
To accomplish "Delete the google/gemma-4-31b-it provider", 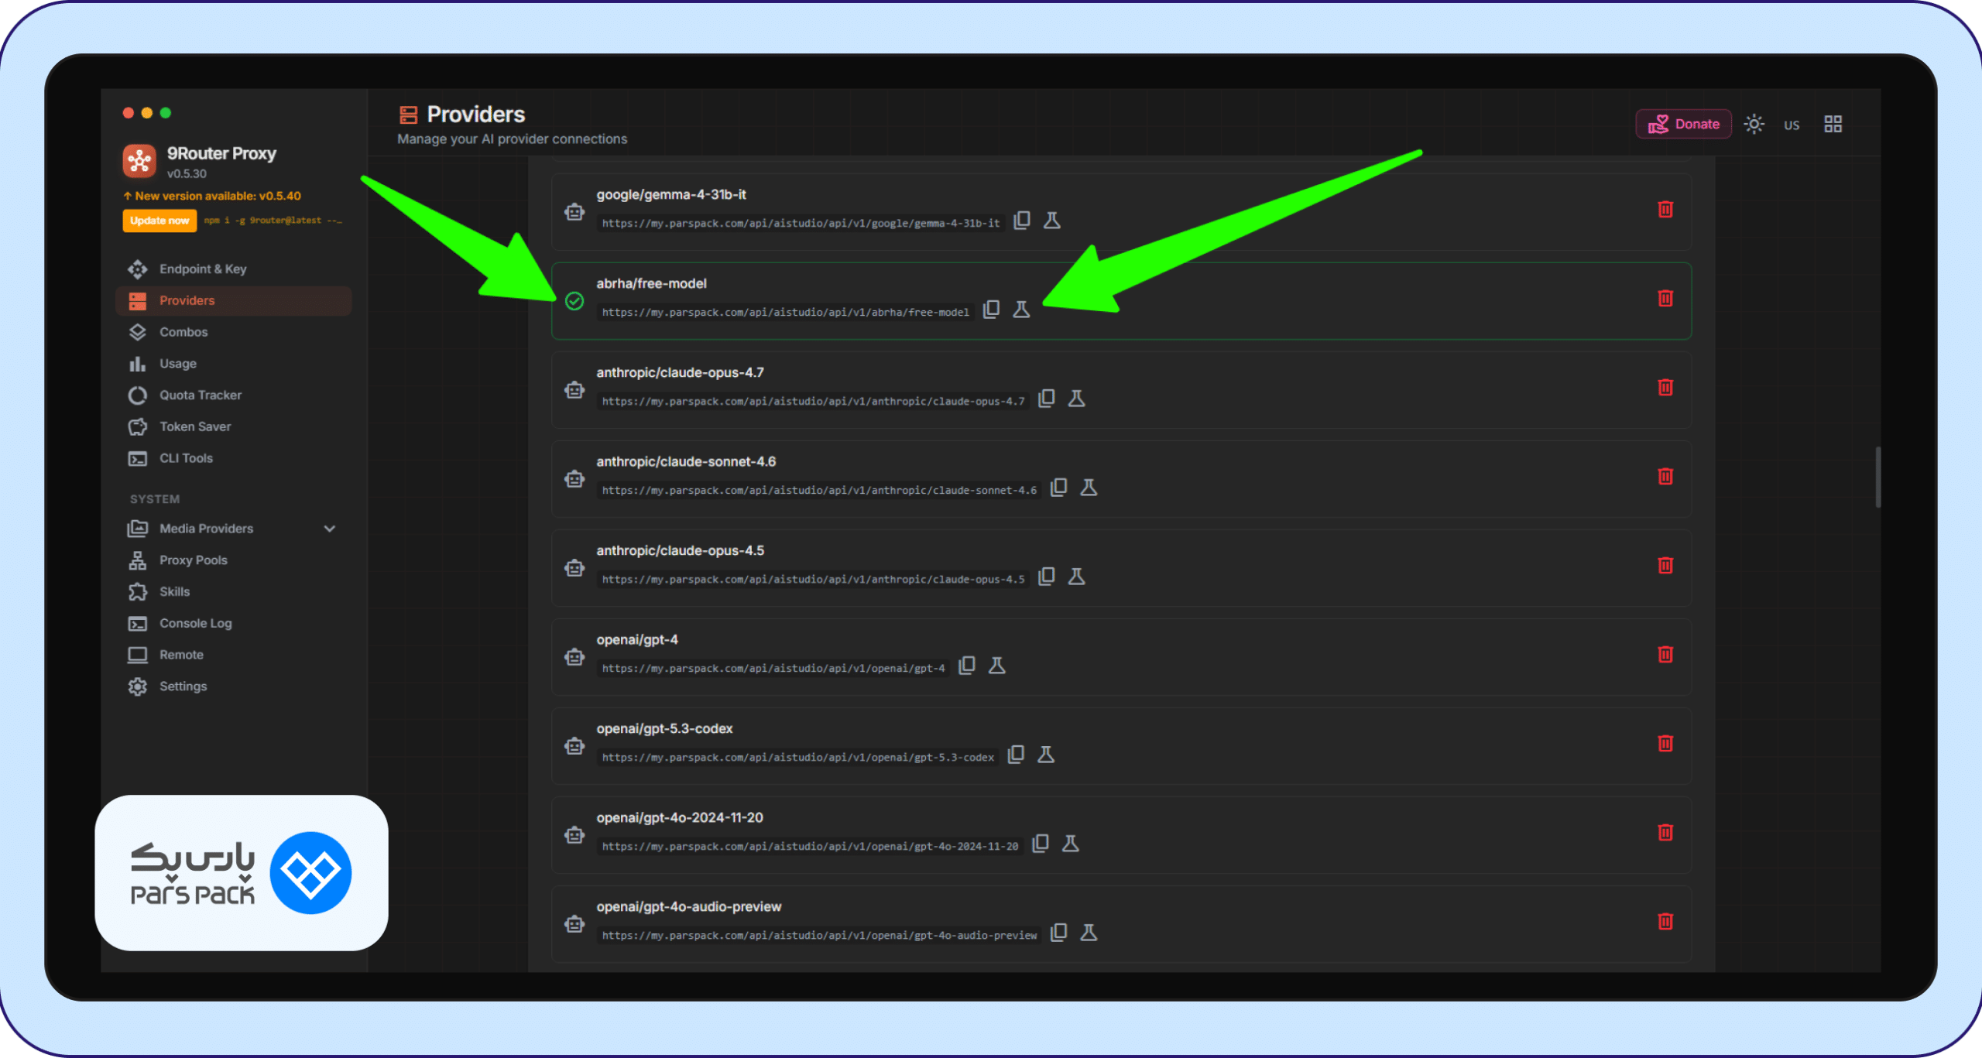I will click(1665, 210).
